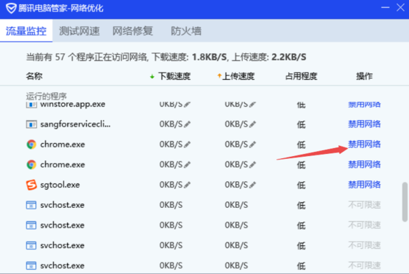Click 禁用网络 for sangforservicecli
This screenshot has height=274, width=409.
tap(364, 124)
